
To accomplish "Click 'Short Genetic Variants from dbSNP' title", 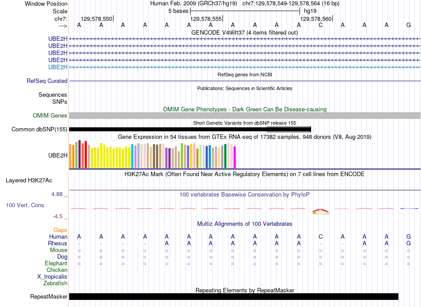I will coord(245,123).
